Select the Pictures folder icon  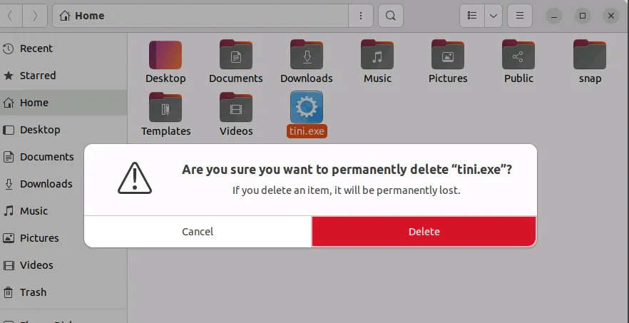(448, 56)
